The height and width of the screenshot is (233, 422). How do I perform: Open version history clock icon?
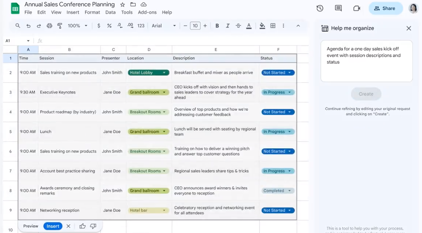click(x=320, y=8)
